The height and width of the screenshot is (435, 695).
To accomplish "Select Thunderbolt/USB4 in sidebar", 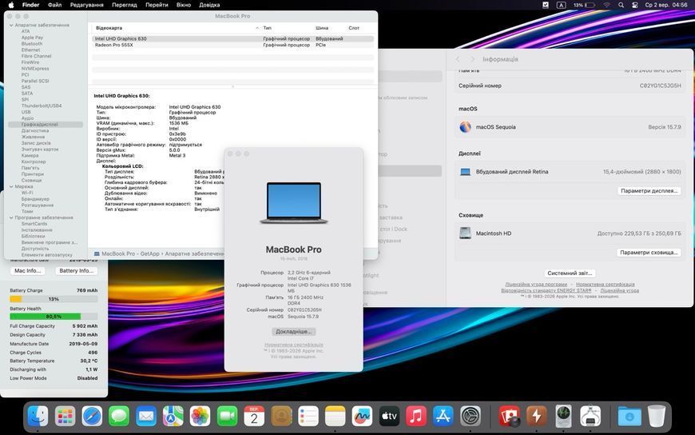I will click(42, 106).
